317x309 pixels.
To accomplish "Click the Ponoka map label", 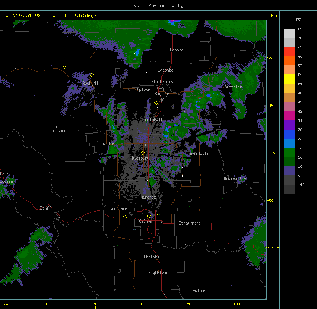I will [177, 50].
